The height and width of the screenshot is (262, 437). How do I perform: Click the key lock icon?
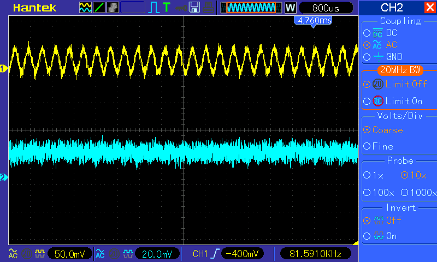coord(181,8)
